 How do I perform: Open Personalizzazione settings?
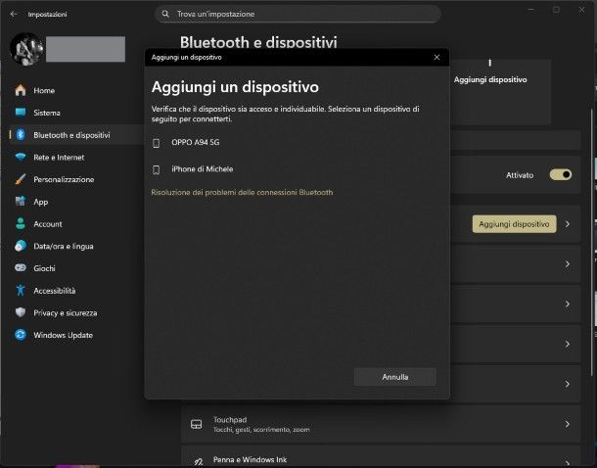tap(76, 179)
